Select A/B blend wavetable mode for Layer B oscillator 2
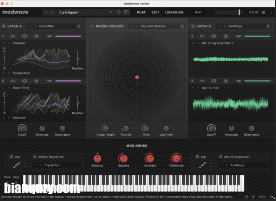Image resolution: width=276 pixels, height=201 pixels. (x=214, y=81)
